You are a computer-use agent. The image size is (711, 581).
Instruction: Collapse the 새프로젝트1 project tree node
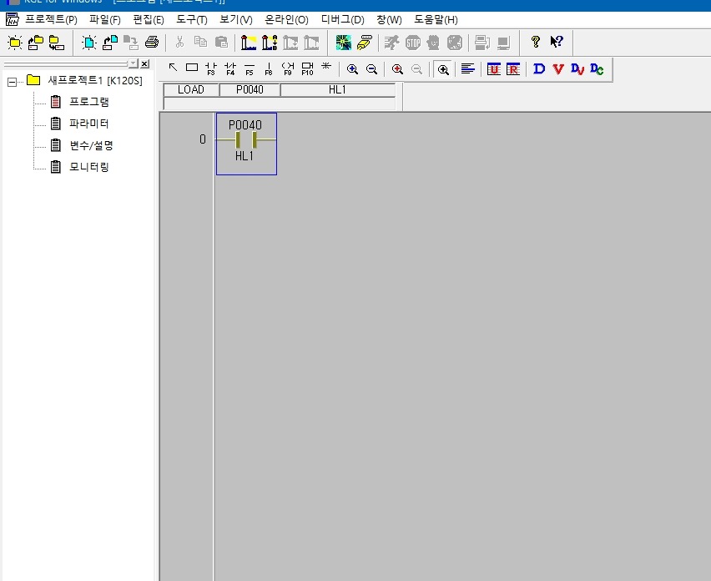click(12, 81)
